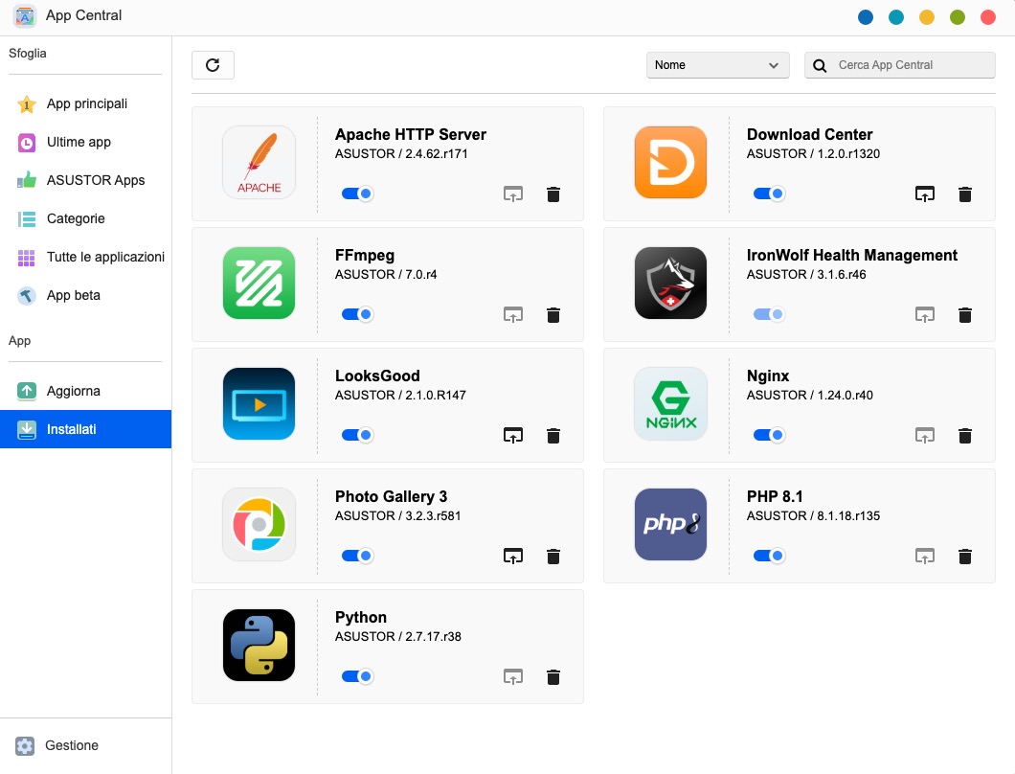
Task: Remove Python with trash icon
Action: tap(553, 677)
